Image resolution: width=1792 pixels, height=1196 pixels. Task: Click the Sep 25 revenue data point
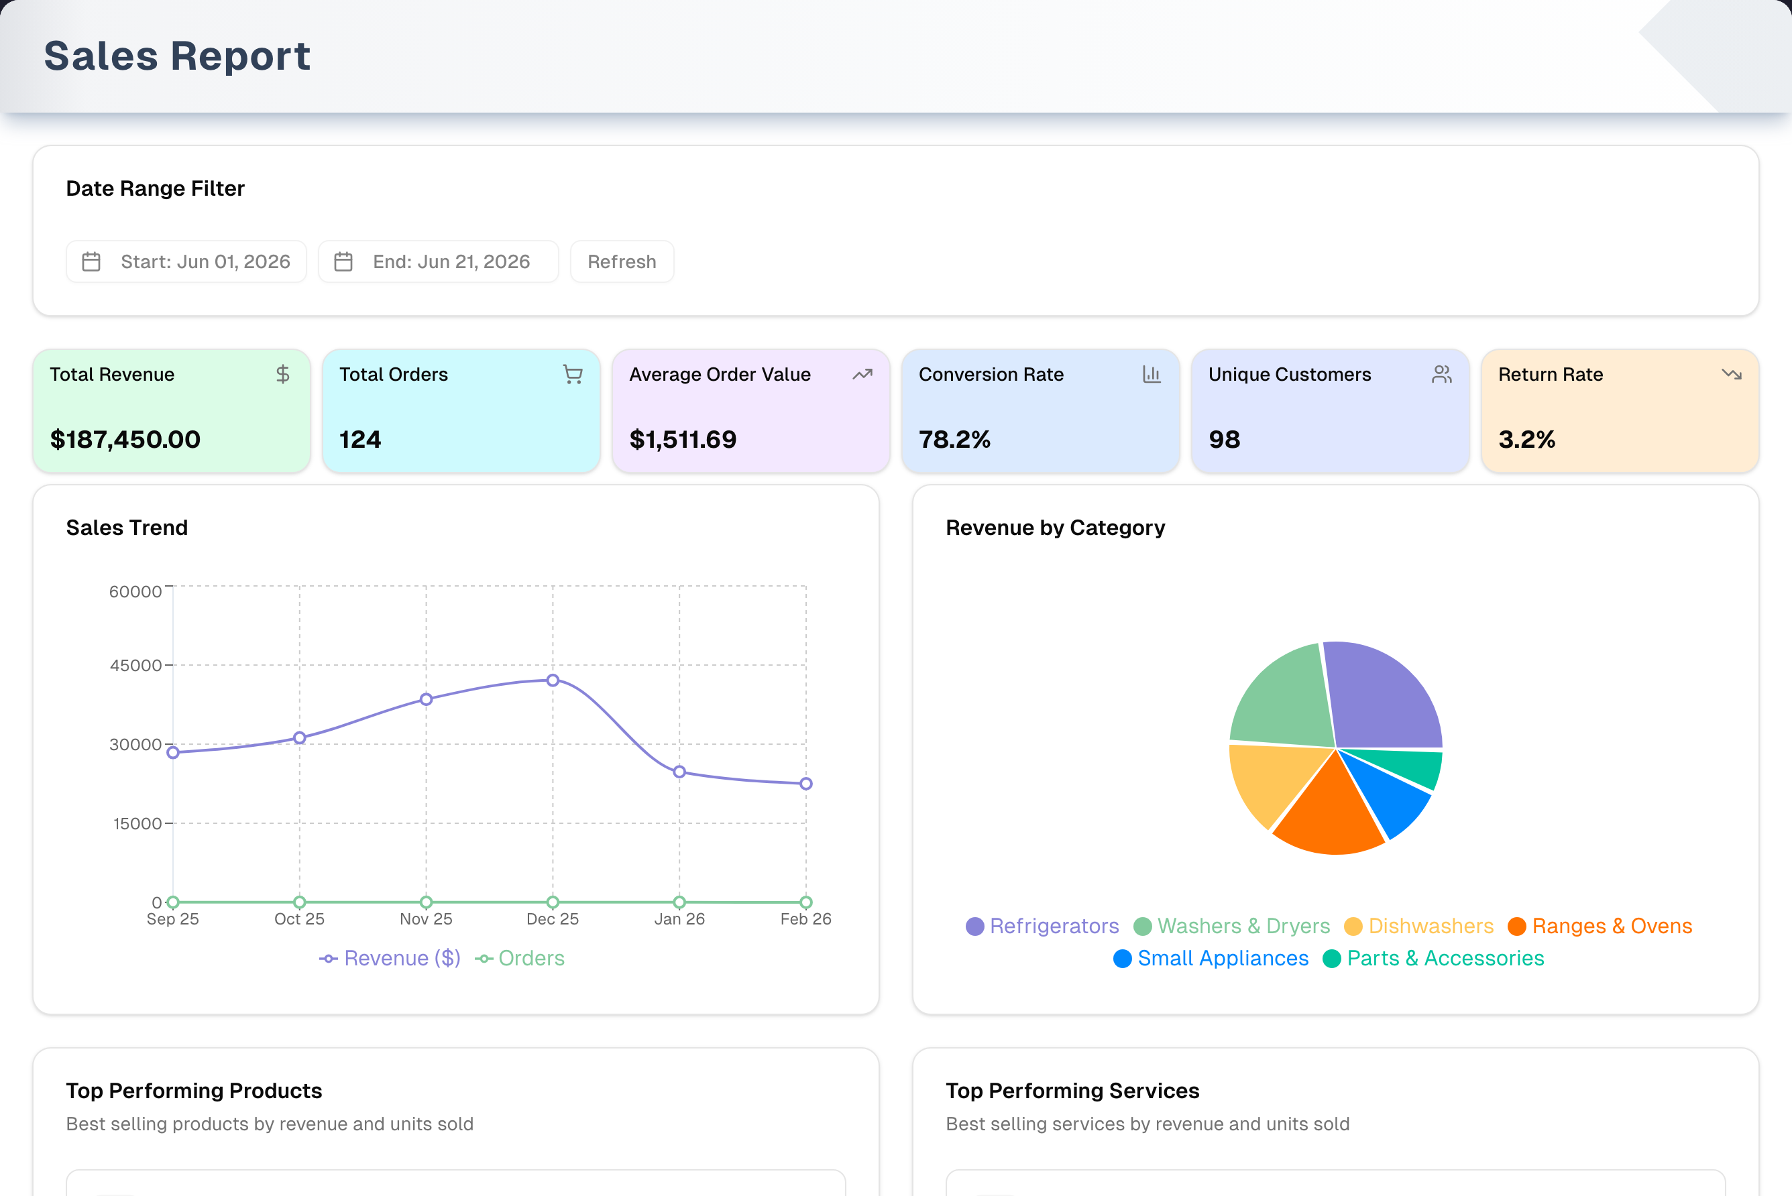pyautogui.click(x=173, y=753)
